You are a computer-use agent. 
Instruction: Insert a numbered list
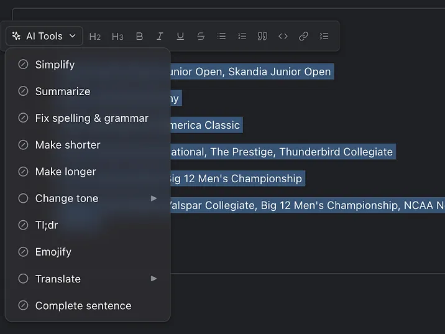(242, 36)
